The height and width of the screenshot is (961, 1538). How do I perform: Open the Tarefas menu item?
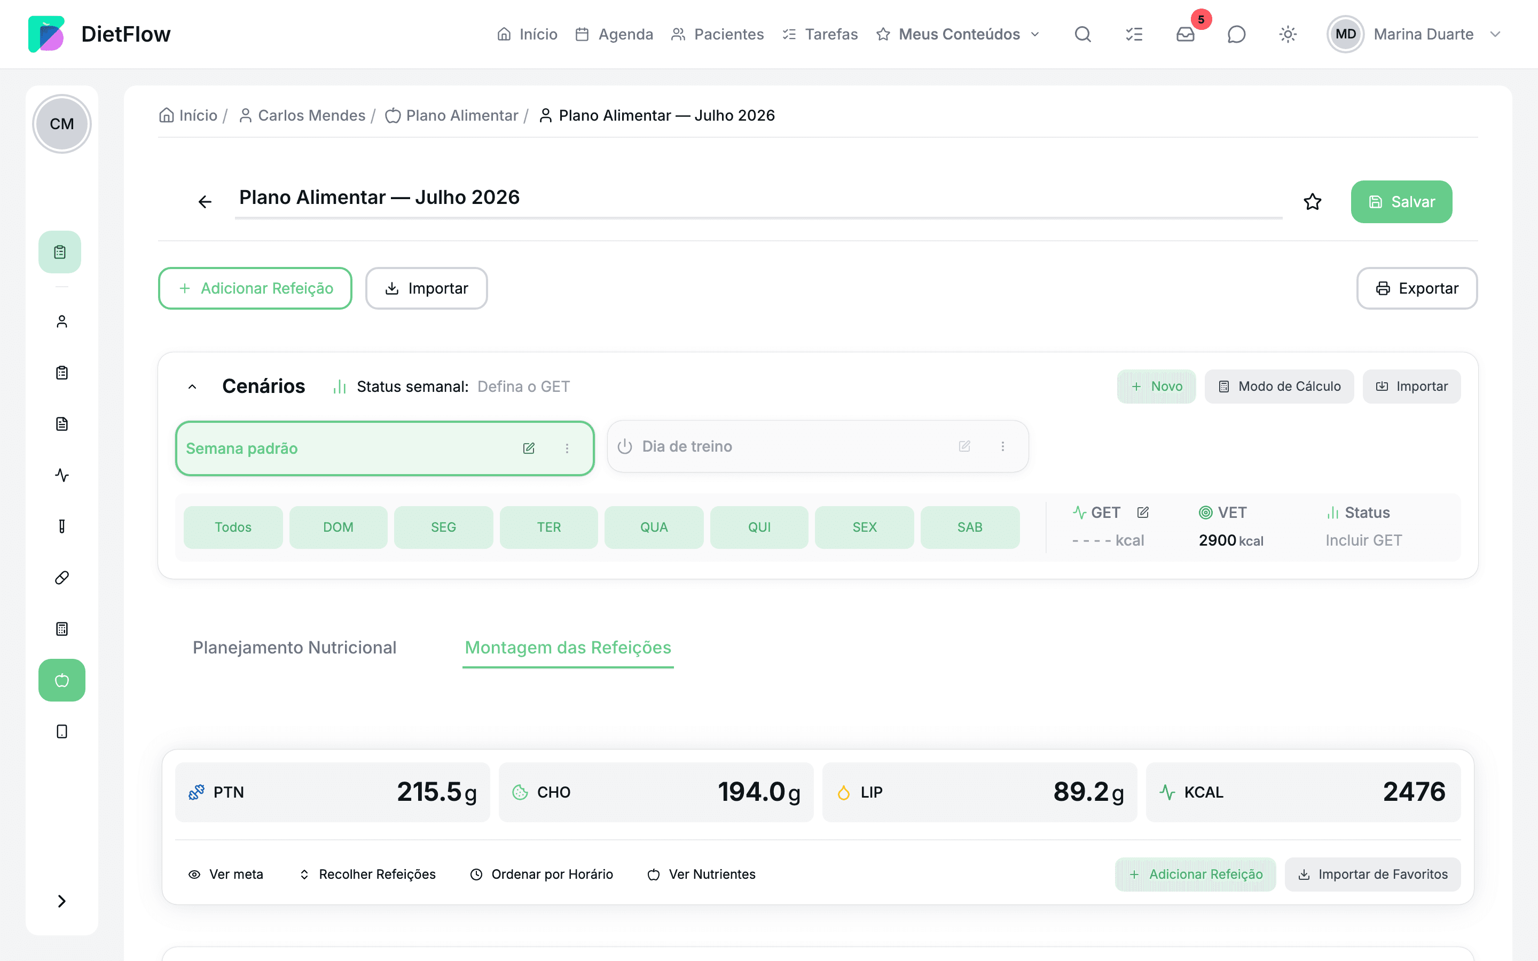point(820,34)
